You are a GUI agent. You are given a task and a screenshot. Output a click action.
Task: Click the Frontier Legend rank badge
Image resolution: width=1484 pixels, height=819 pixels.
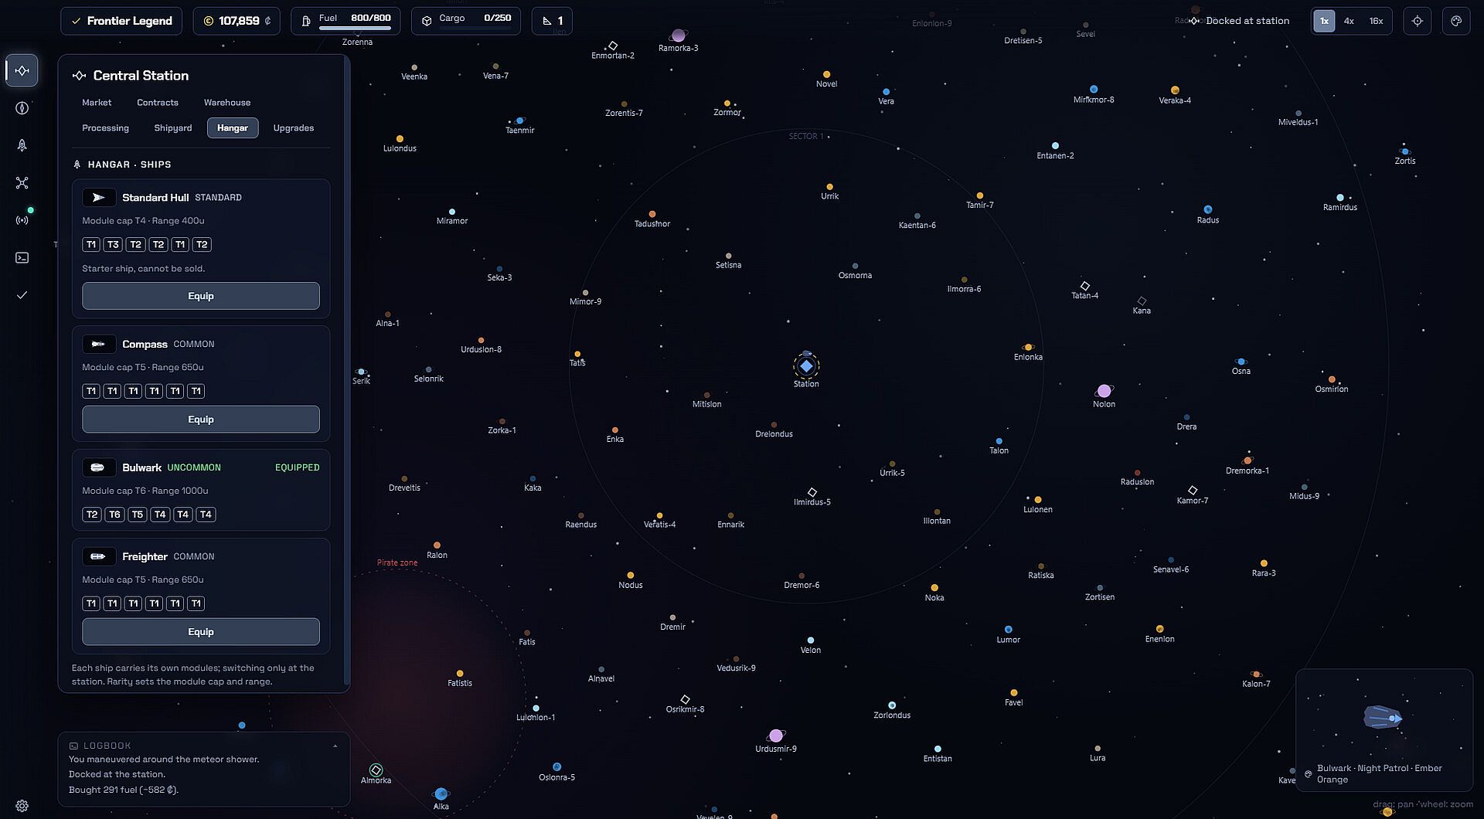click(x=121, y=21)
